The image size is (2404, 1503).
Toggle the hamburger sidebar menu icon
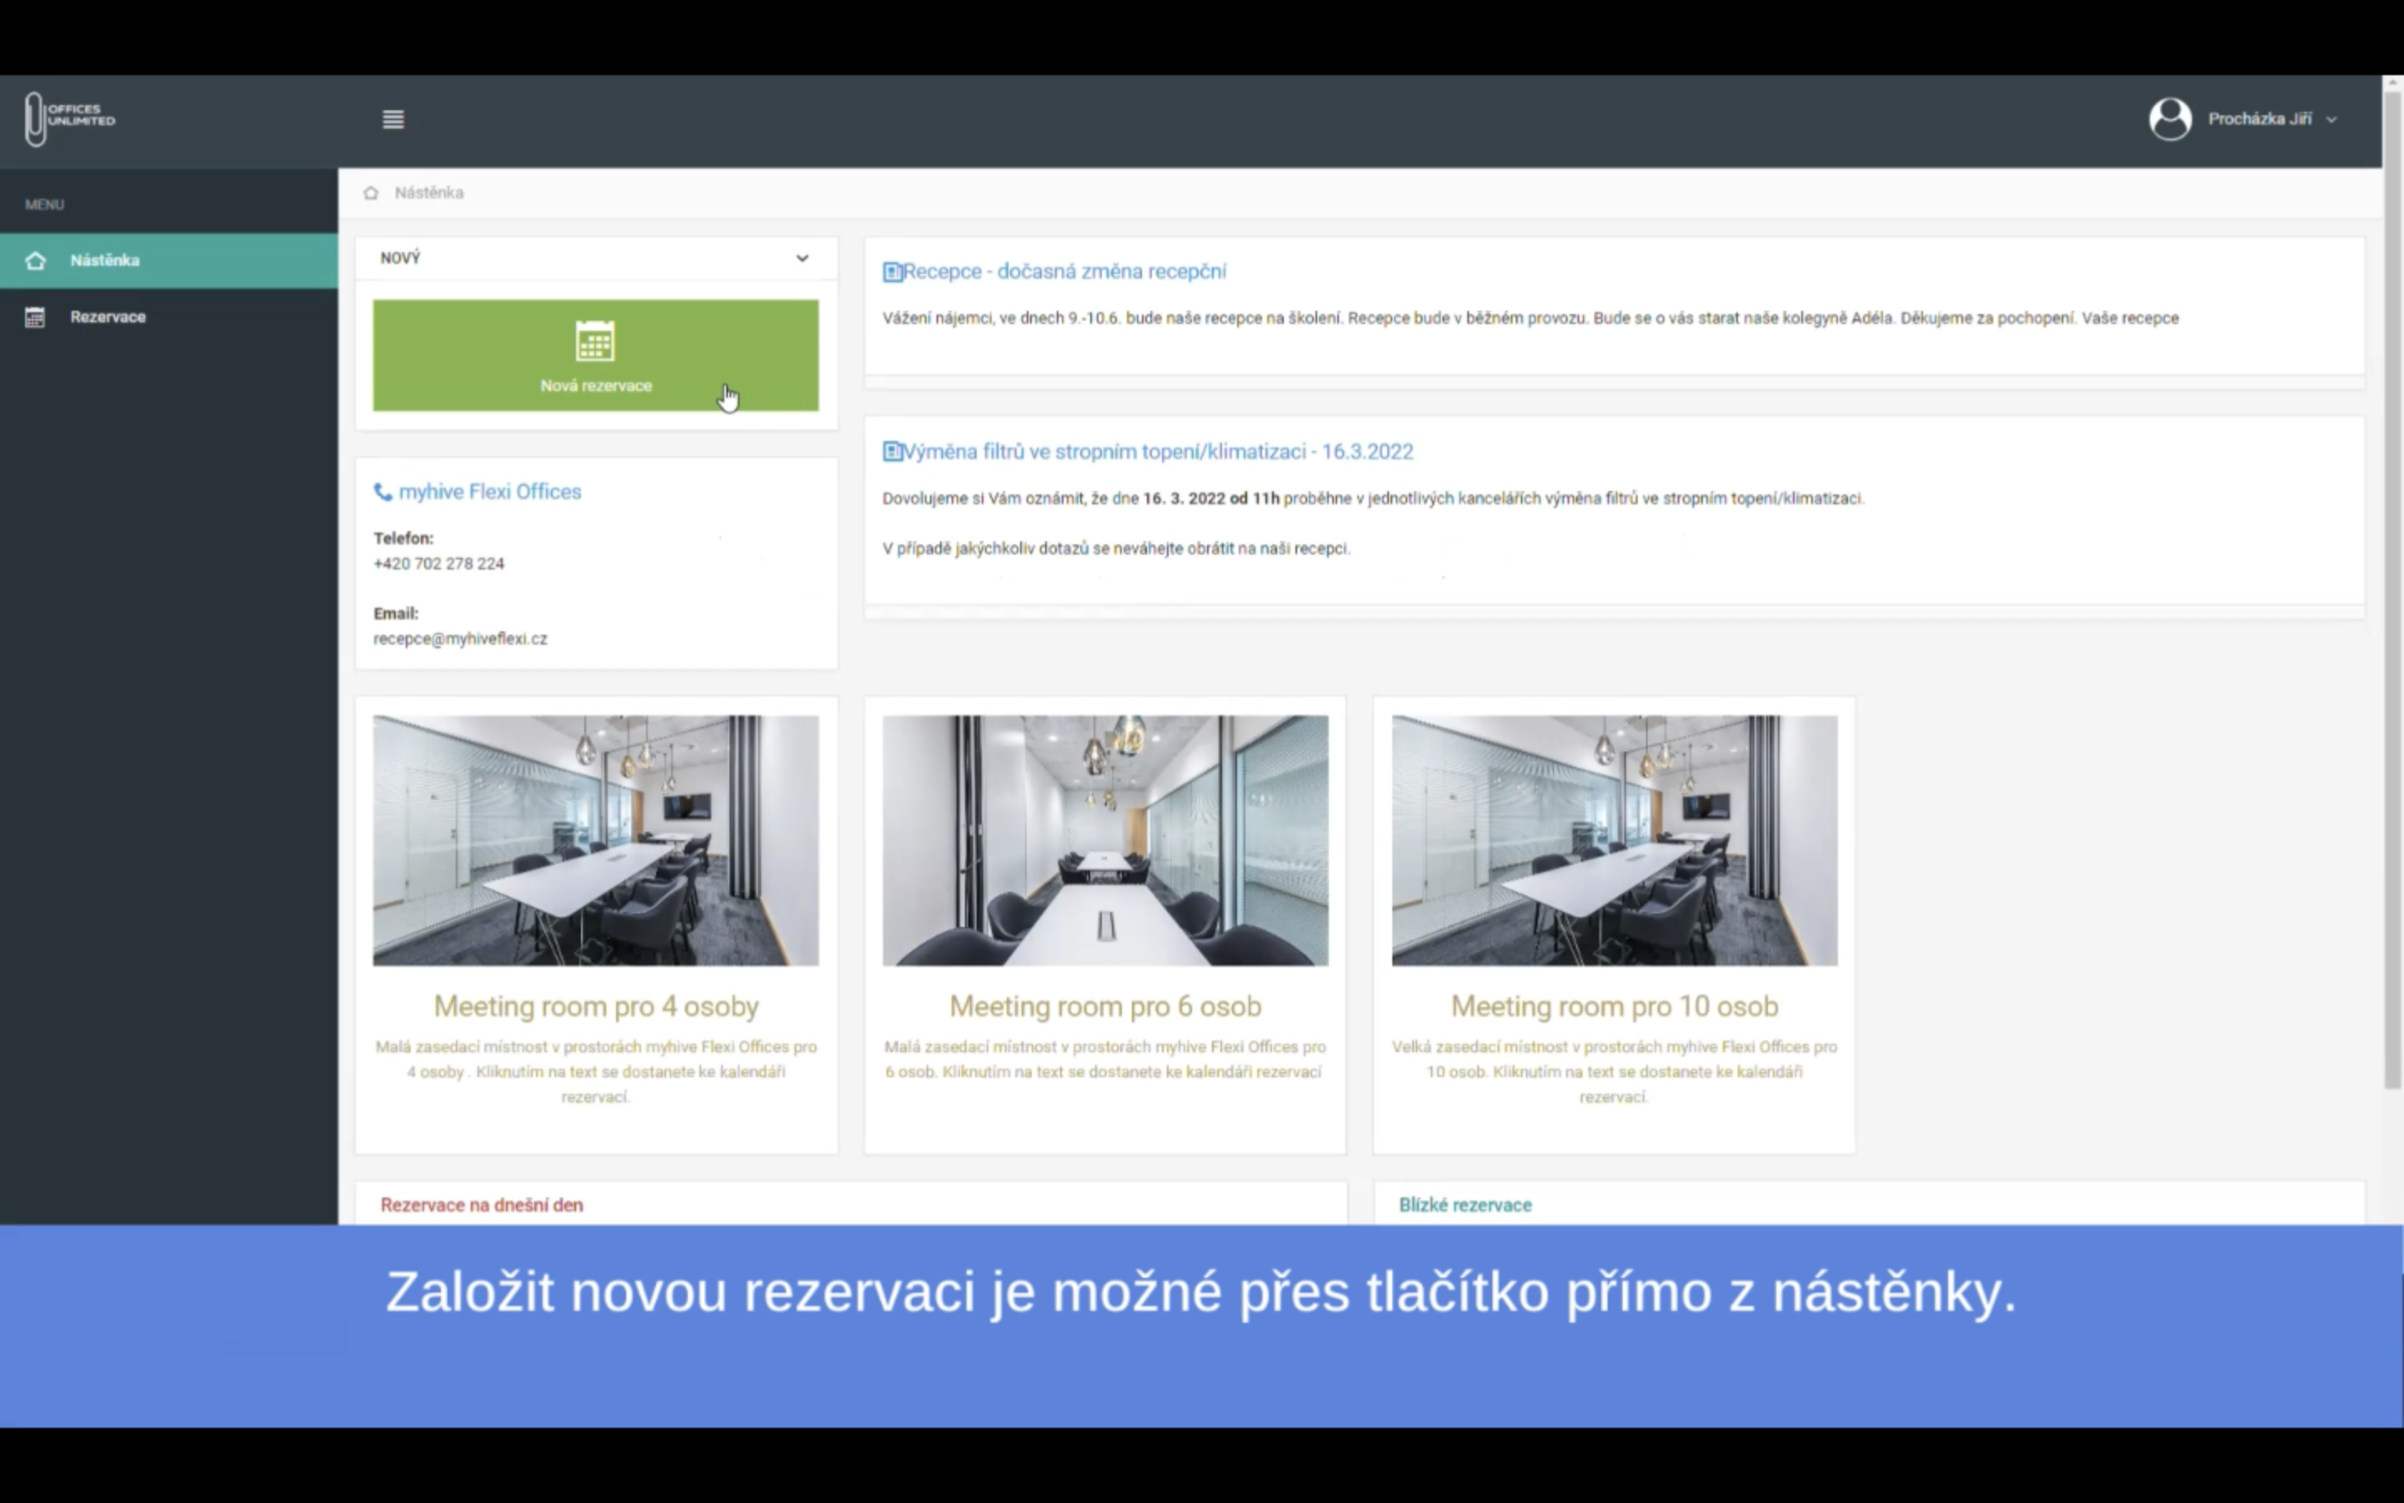pos(393,119)
